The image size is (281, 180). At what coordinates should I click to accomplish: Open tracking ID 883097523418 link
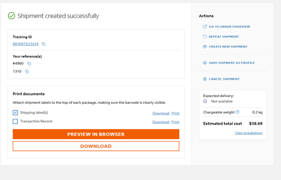(25, 44)
